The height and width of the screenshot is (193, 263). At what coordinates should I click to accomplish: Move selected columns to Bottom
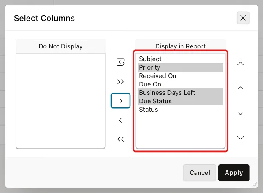coord(240,139)
